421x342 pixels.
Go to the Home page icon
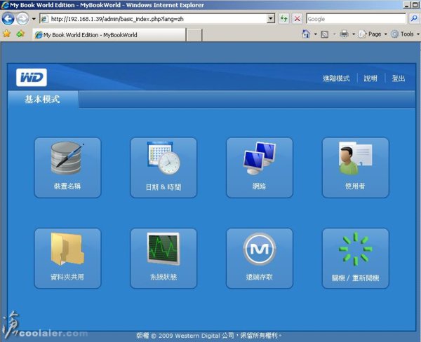(x=306, y=34)
